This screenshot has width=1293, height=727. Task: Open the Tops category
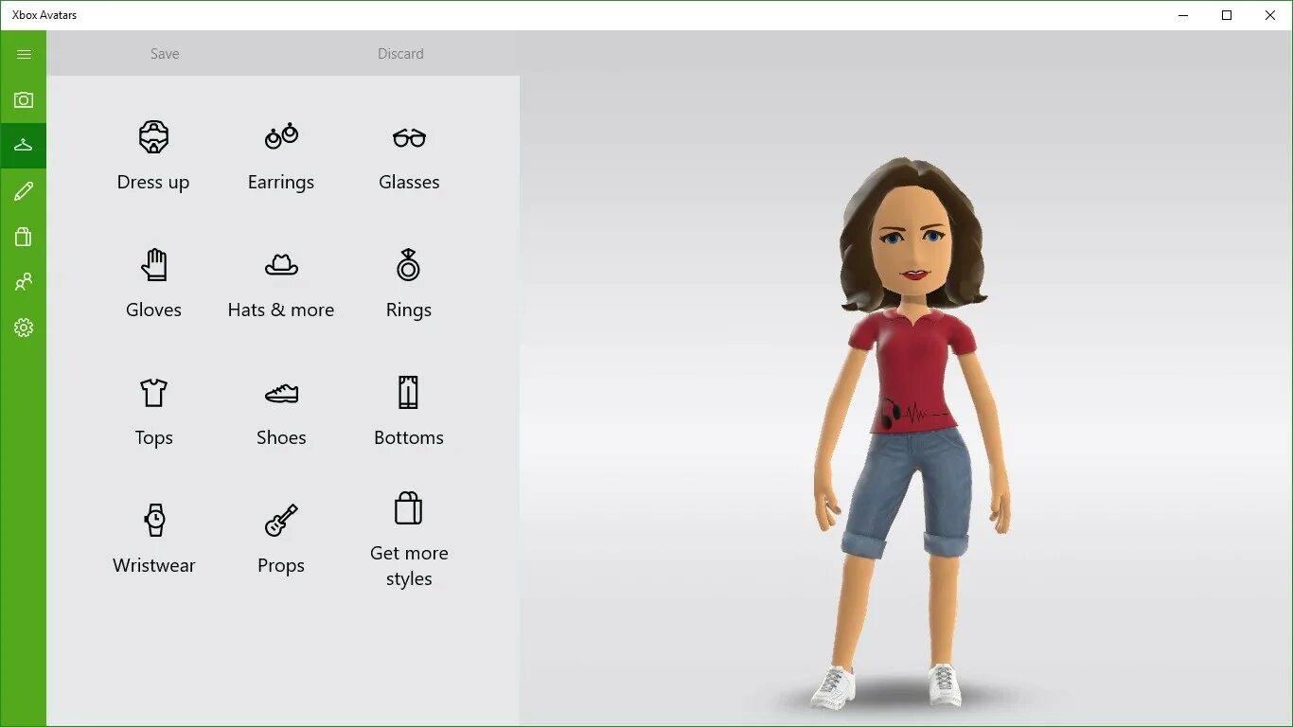[153, 412]
